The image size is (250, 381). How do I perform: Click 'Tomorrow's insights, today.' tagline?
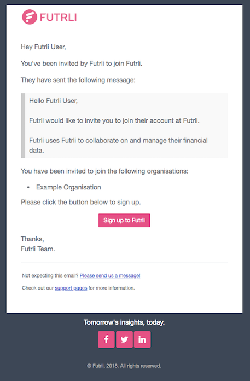[x=124, y=322]
